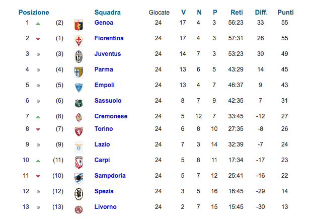Click the Torino club crest icon

pyautogui.click(x=79, y=130)
